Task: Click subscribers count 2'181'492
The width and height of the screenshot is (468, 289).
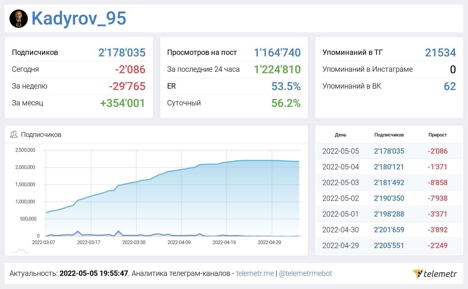Action: (x=389, y=183)
